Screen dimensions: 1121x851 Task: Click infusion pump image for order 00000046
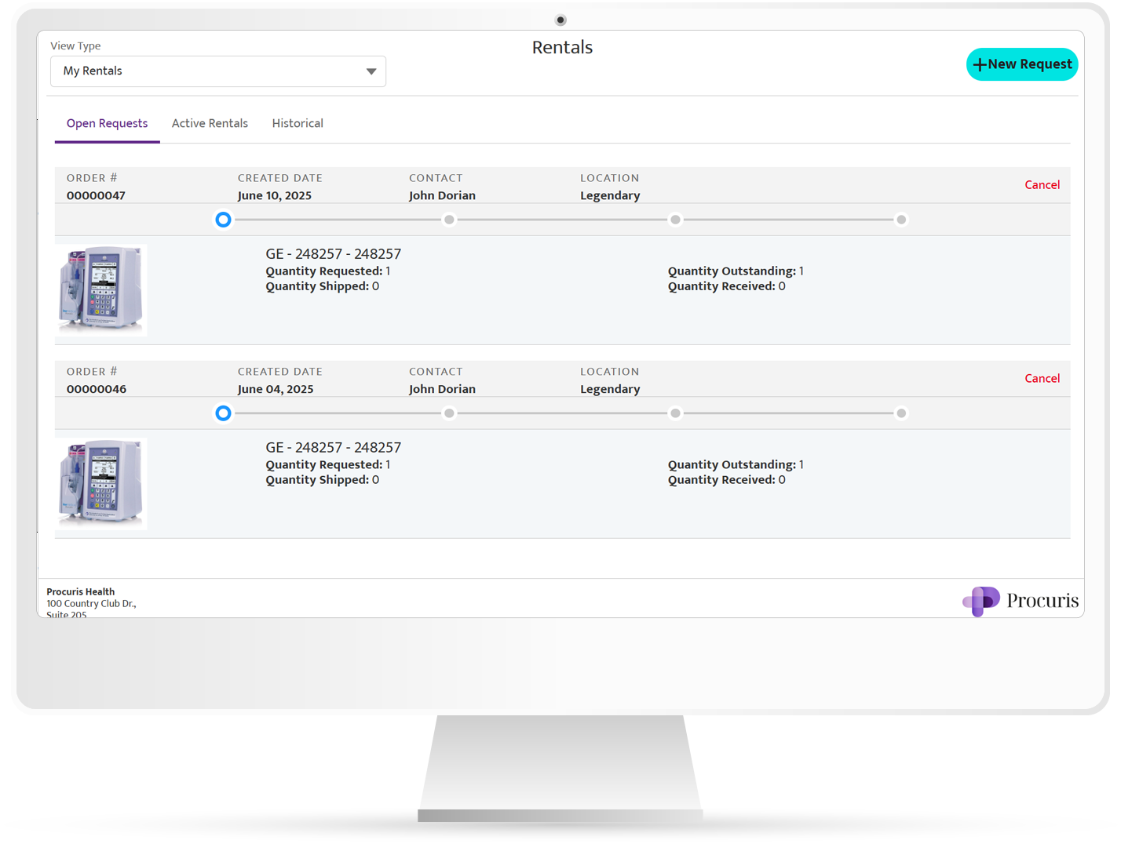pos(101,484)
